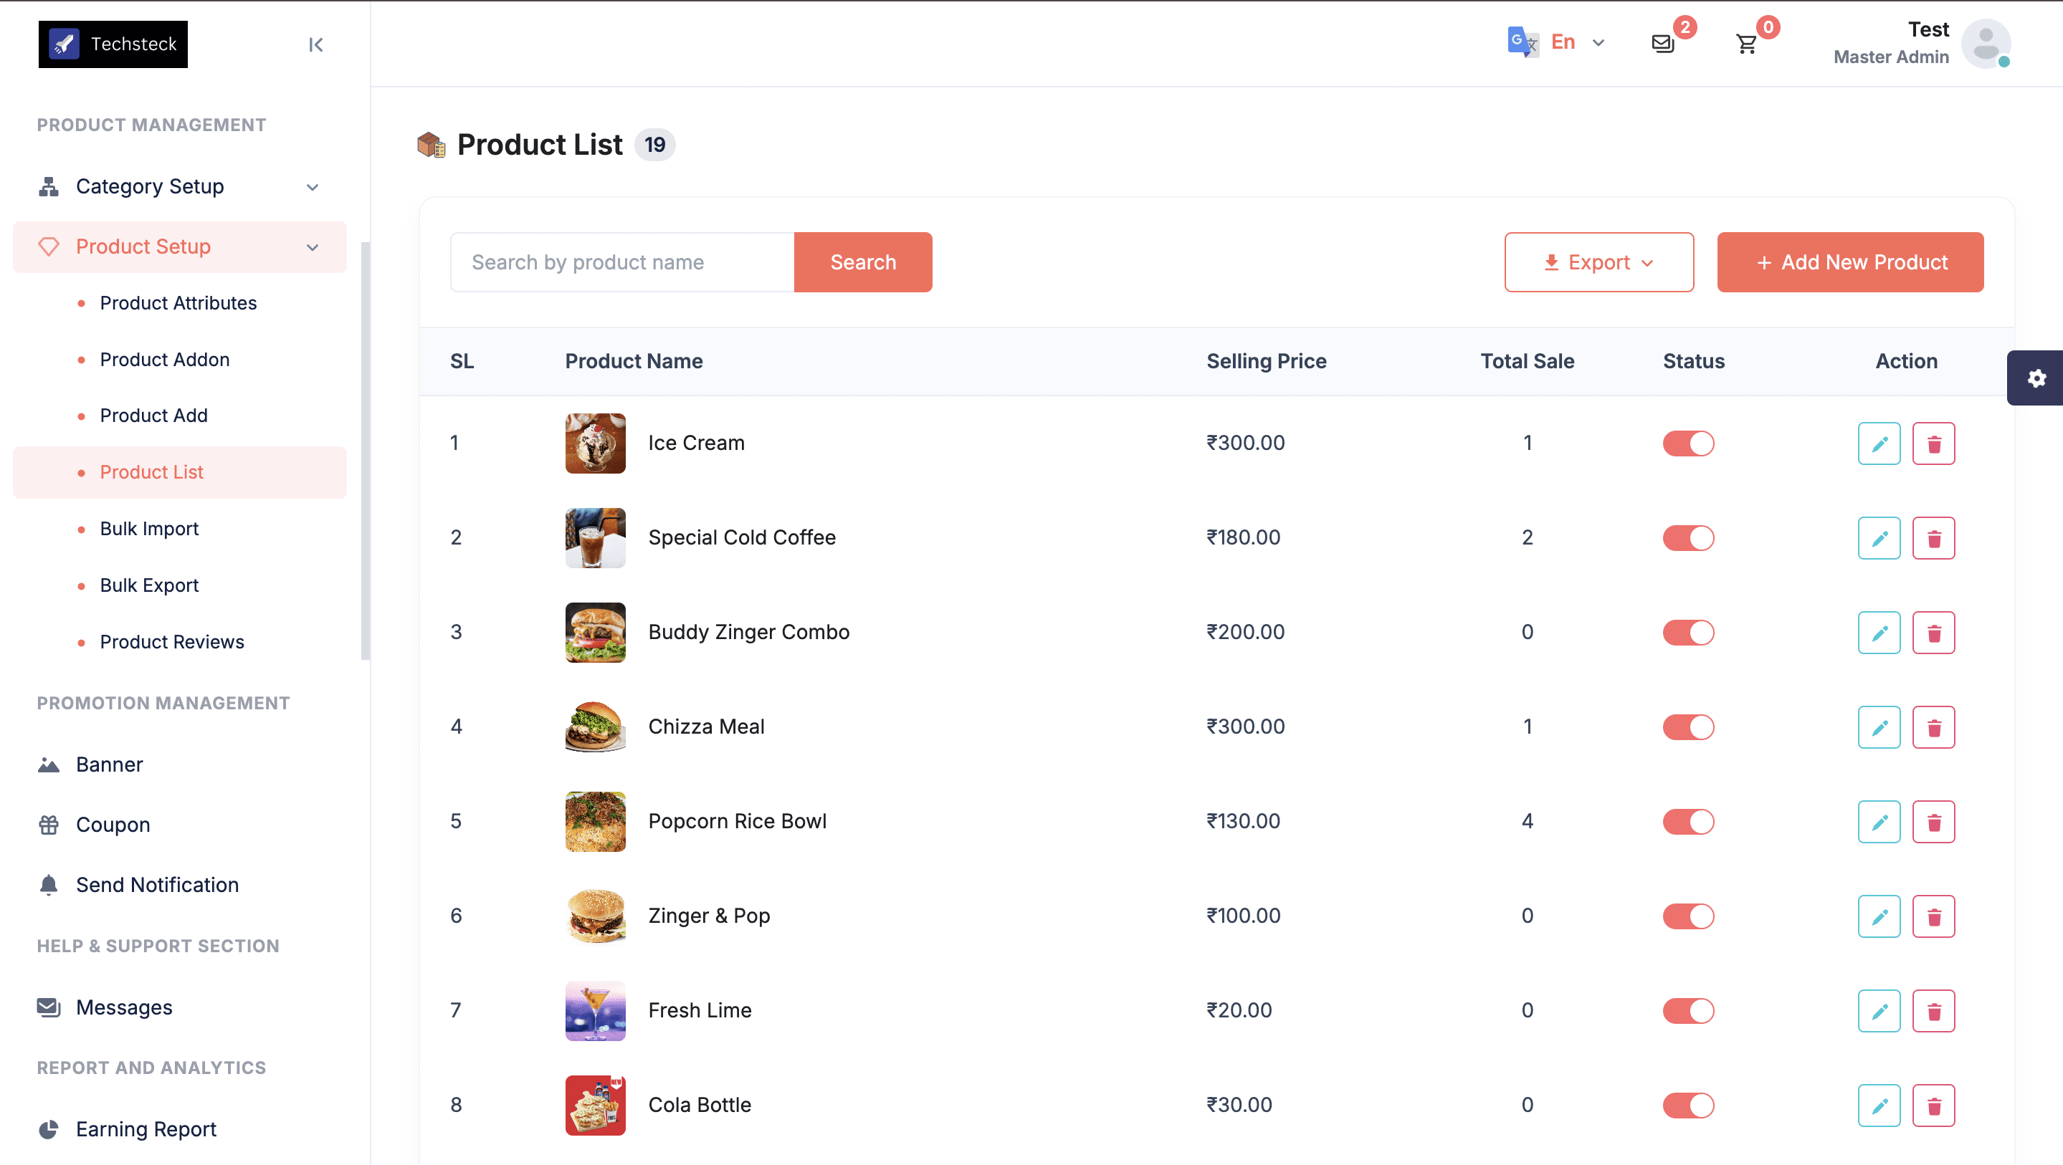Open Bulk Import page

(x=149, y=529)
